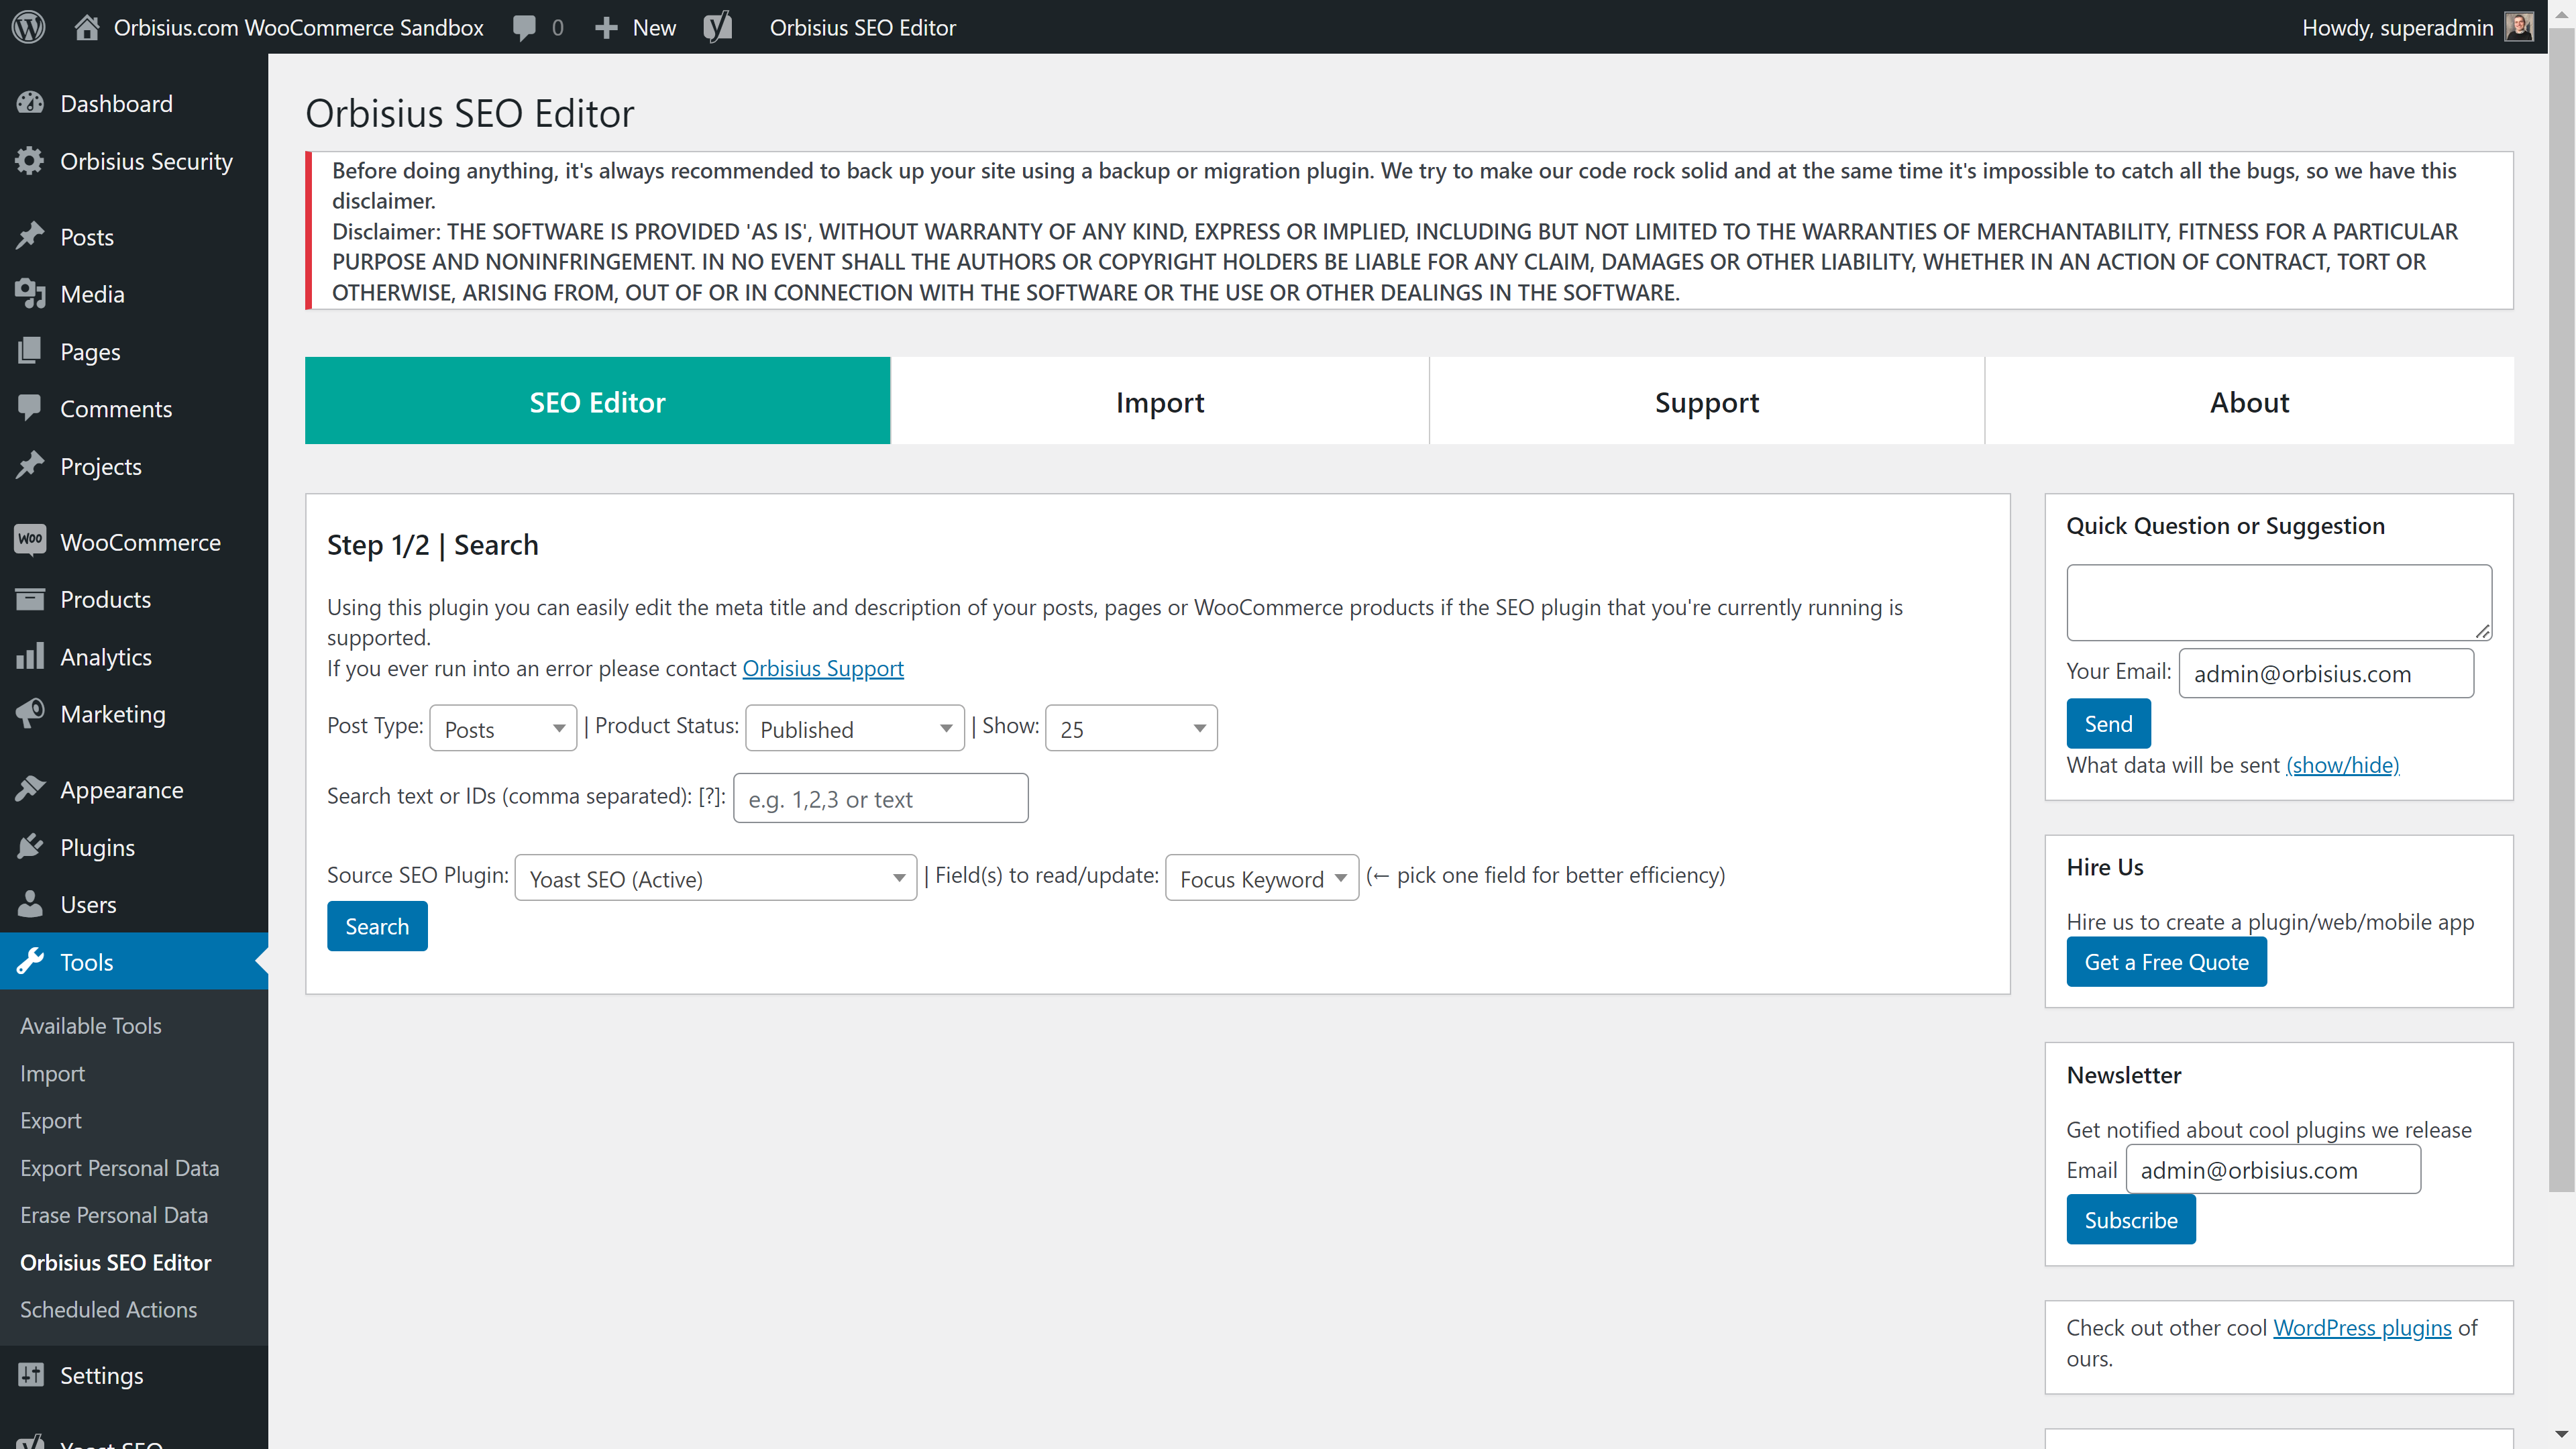This screenshot has height=1449, width=2576.
Task: Focus the Your Email input field
Action: coord(2326,673)
